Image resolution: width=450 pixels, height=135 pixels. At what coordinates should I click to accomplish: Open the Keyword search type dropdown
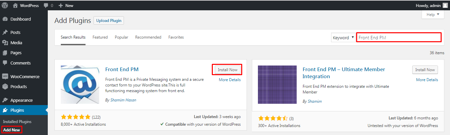click(343, 38)
